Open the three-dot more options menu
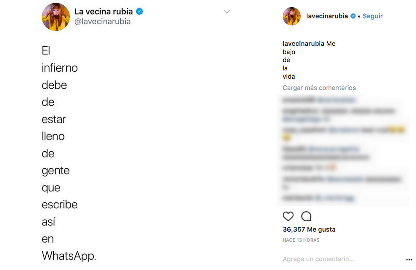 point(409,260)
